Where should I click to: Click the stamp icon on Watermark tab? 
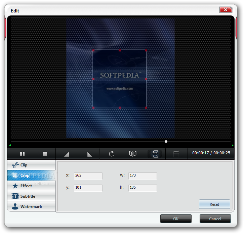pyautogui.click(x=15, y=206)
